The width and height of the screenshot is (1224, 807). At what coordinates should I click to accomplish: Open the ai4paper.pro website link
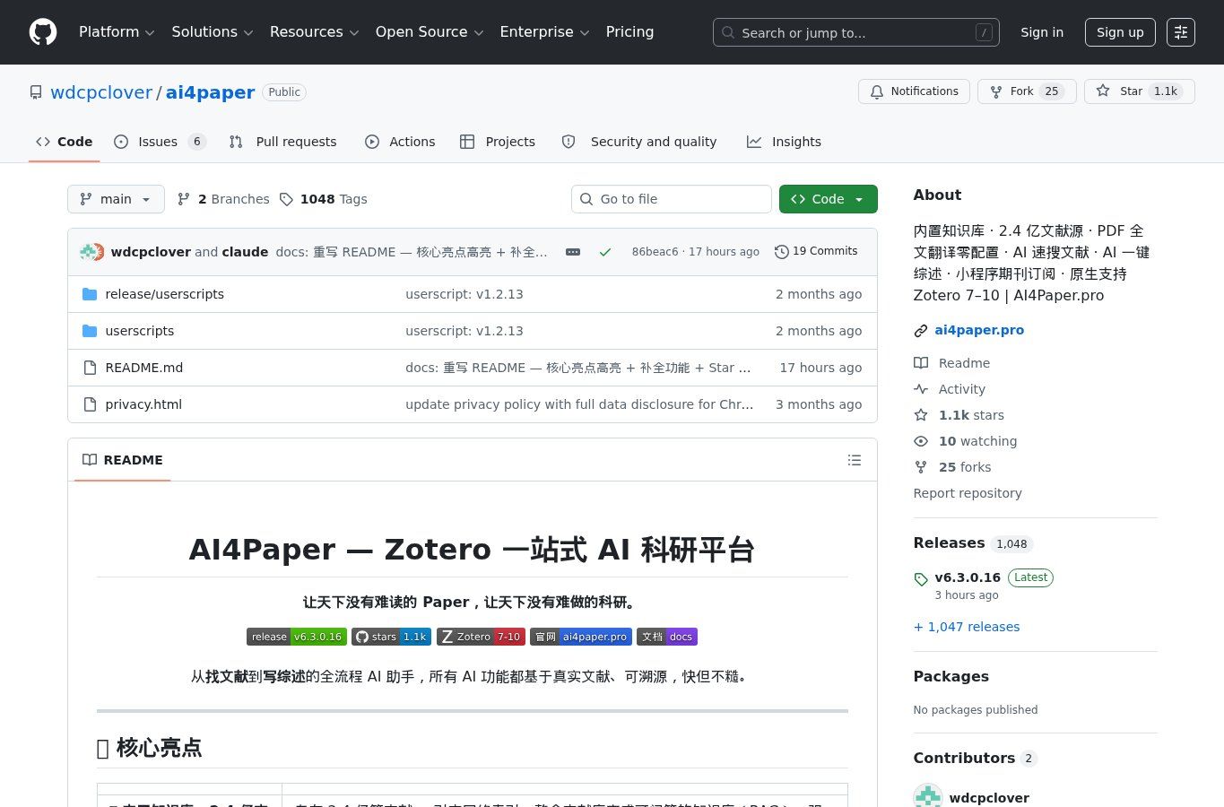pyautogui.click(x=979, y=330)
